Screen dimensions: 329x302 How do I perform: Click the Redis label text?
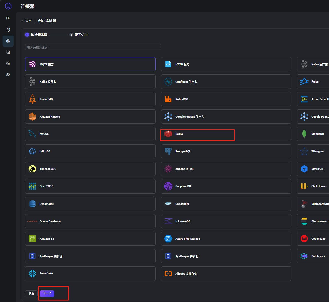point(179,134)
